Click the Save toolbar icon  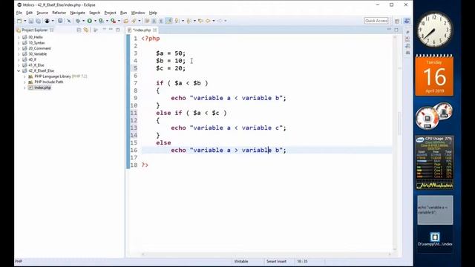click(x=31, y=21)
